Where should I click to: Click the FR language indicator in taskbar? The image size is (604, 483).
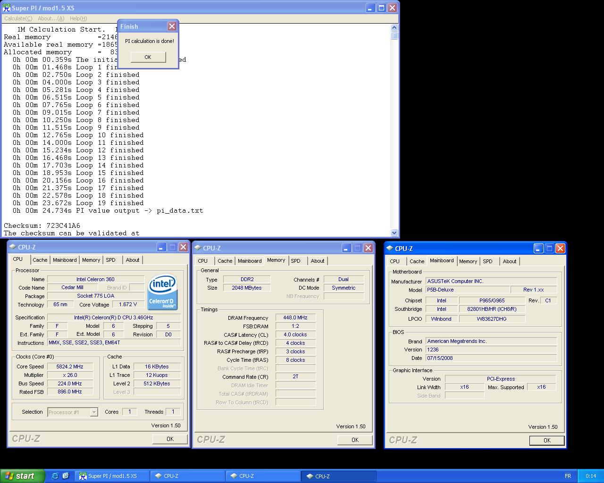coord(568,476)
